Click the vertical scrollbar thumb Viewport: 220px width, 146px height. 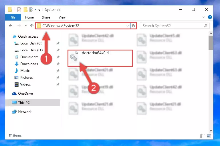(211, 43)
